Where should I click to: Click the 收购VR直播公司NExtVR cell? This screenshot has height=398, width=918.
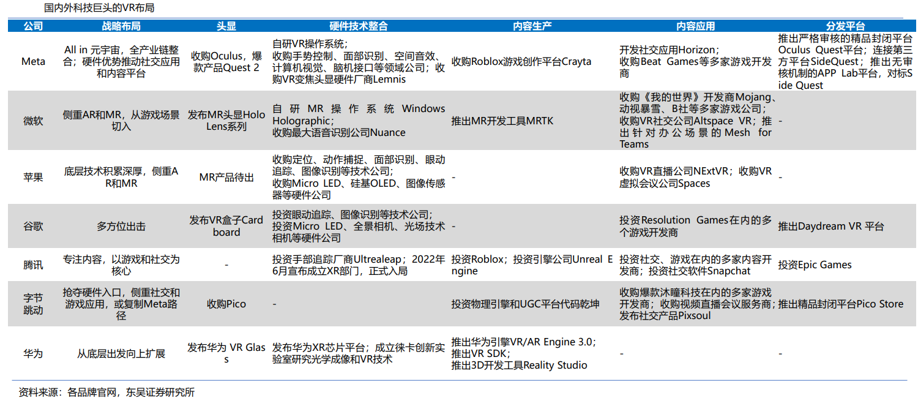695,178
